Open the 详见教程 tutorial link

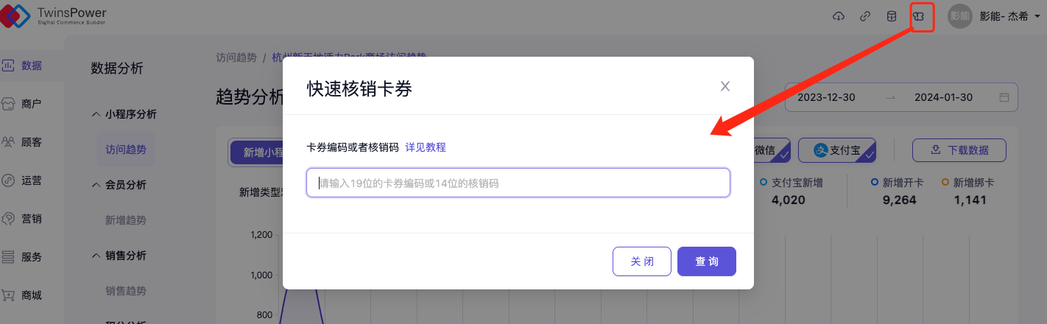pos(426,147)
